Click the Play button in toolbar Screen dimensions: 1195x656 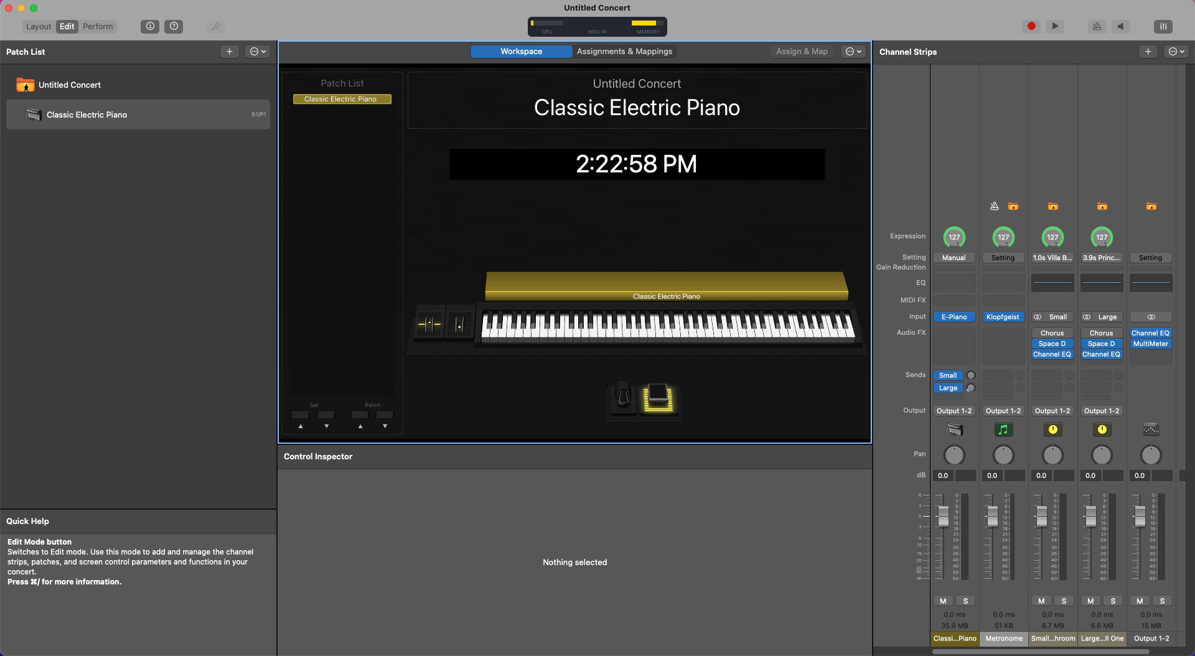coord(1054,26)
